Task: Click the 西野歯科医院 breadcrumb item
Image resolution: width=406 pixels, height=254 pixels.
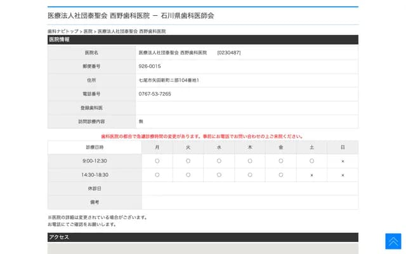Action: (131, 31)
